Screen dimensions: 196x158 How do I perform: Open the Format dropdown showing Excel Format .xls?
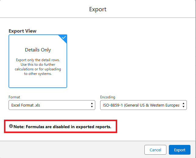[52, 105]
